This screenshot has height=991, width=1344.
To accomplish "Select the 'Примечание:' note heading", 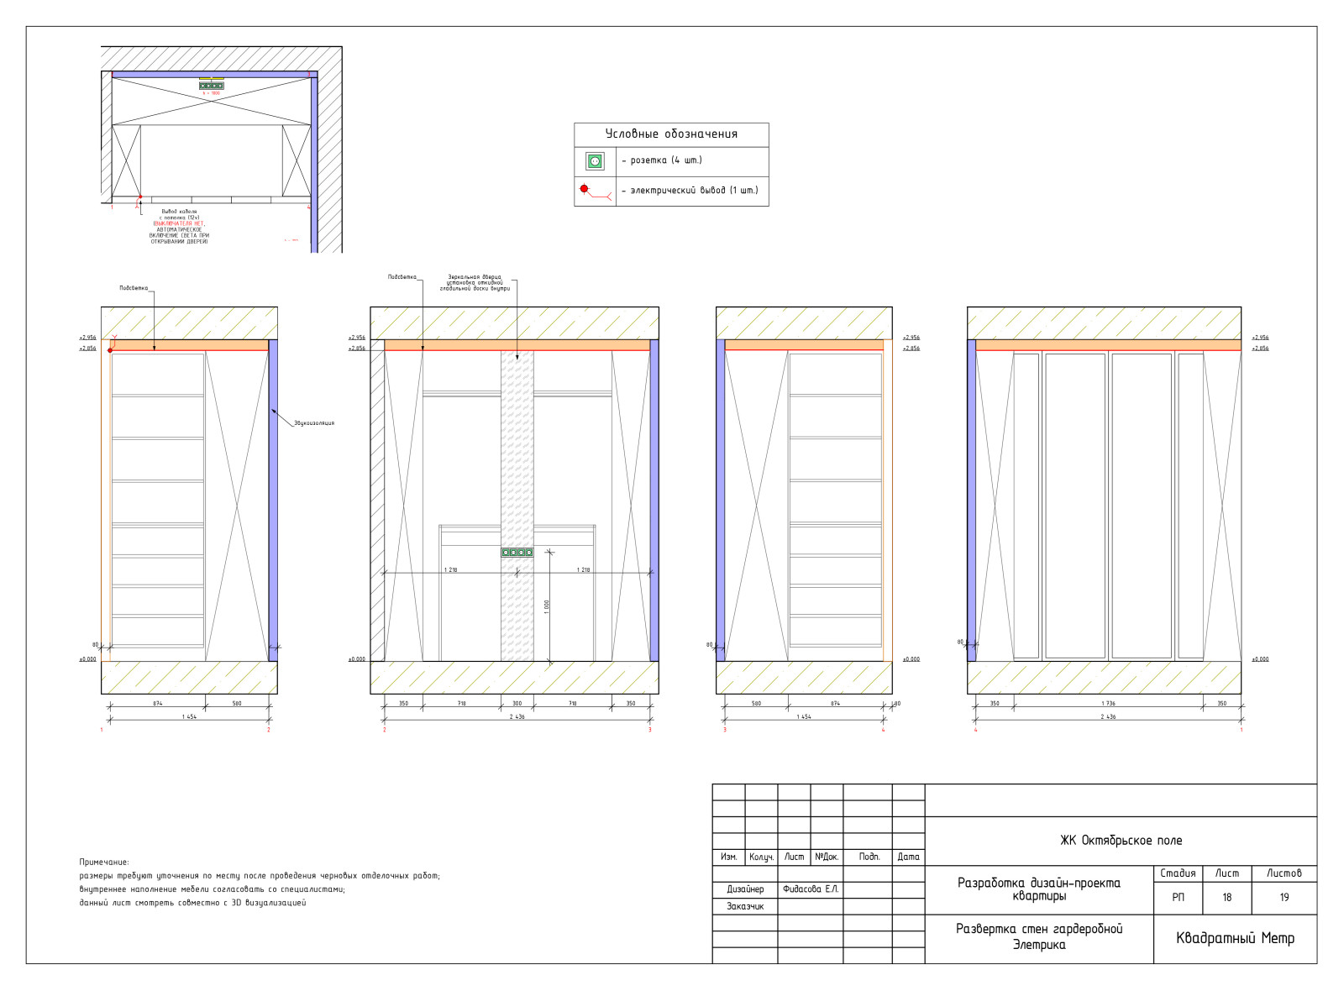I will (x=104, y=863).
